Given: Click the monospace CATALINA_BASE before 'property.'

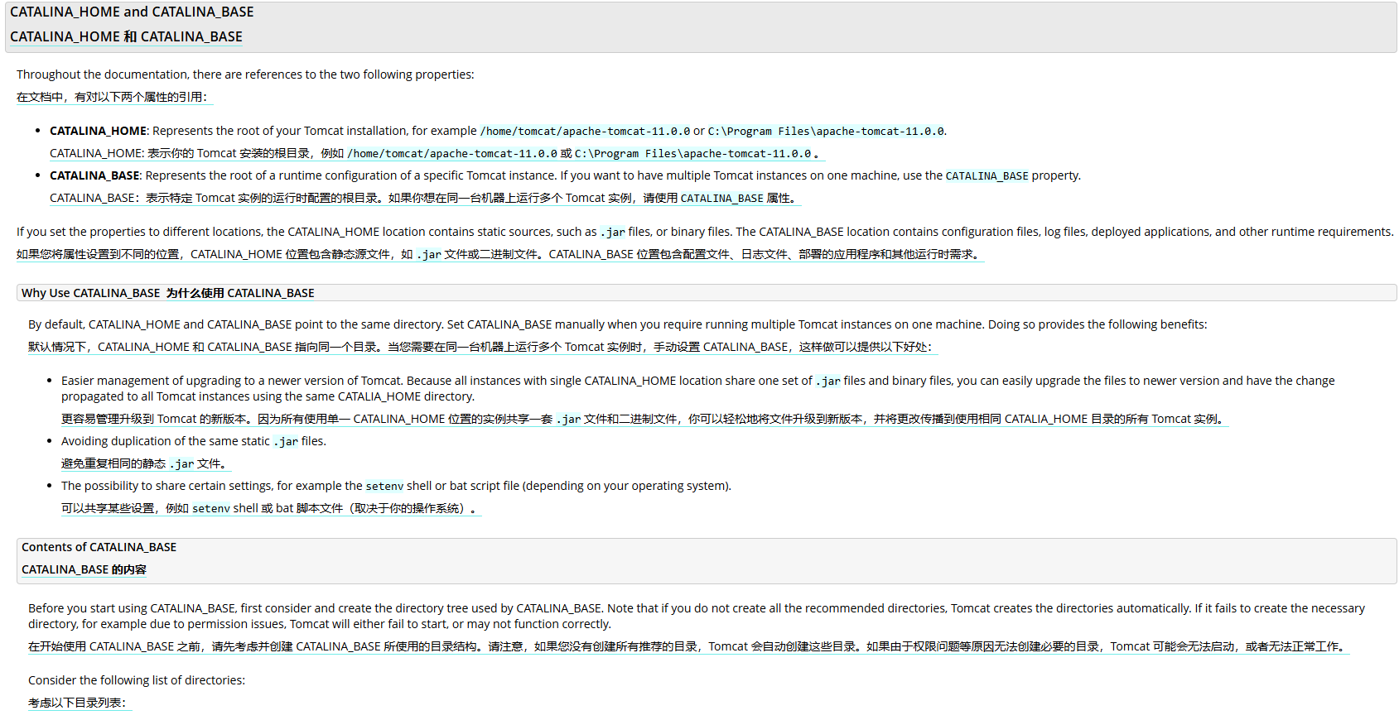Looking at the screenshot, I should [987, 176].
